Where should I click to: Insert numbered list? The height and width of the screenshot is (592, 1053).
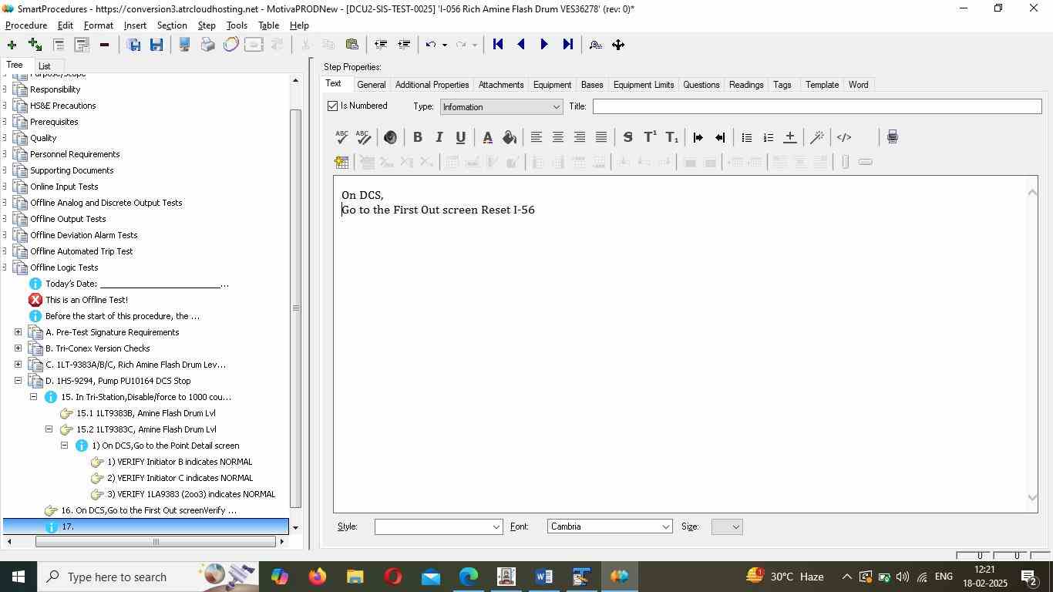coord(768,137)
